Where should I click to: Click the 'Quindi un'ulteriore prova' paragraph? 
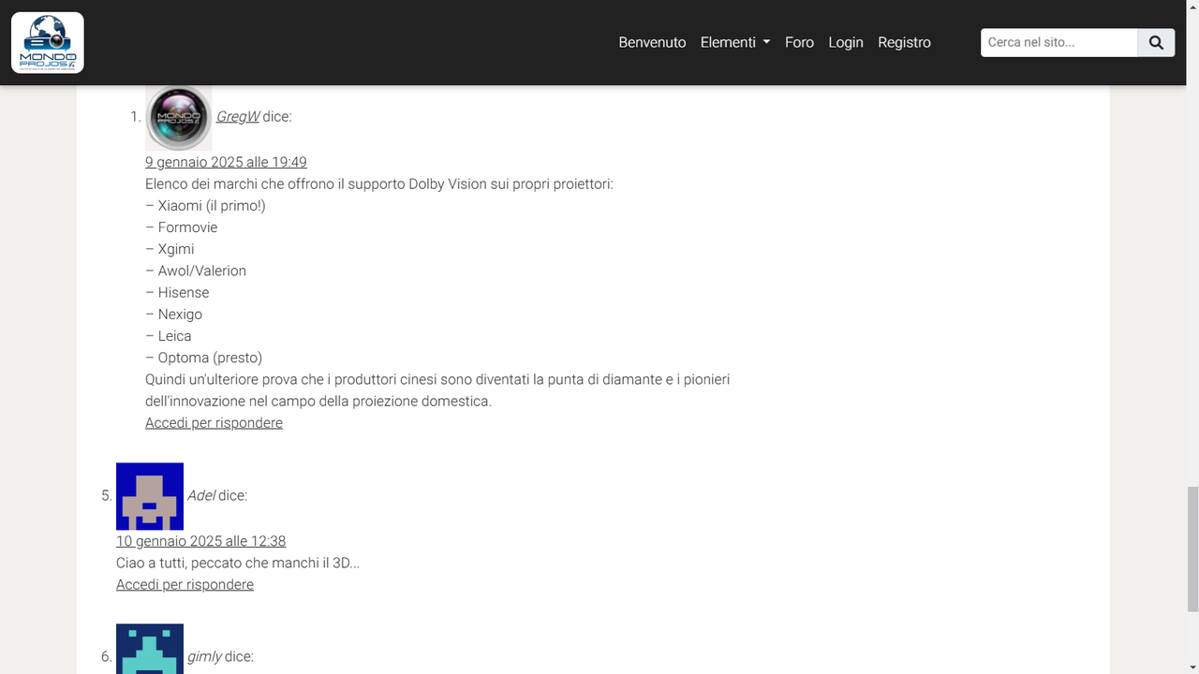point(437,390)
